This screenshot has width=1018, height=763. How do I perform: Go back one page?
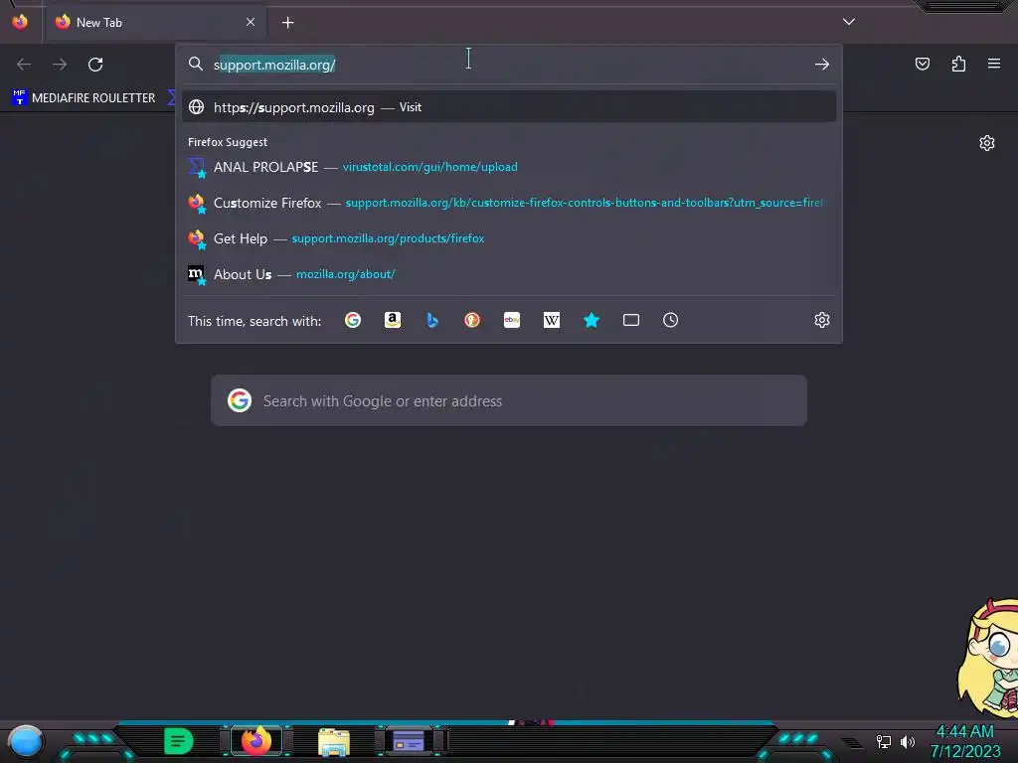(24, 65)
